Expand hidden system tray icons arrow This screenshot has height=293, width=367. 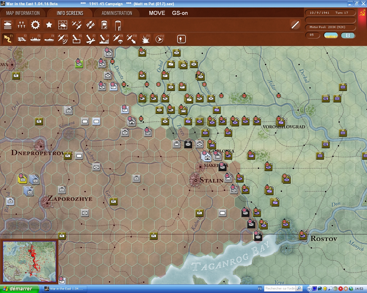click(309, 289)
